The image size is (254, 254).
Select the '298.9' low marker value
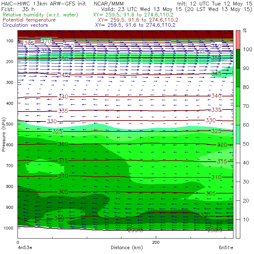pos(215,230)
